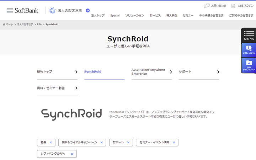Click down arrow in サポート anchor button

click(128, 143)
